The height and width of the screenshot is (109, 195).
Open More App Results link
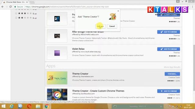tap(172, 67)
